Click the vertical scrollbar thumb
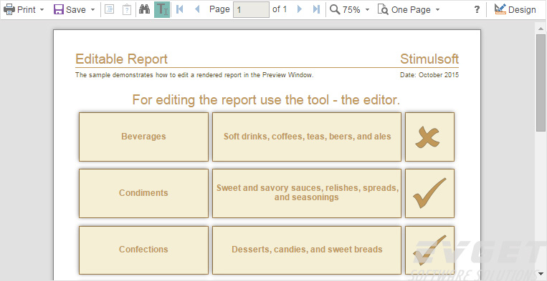The width and height of the screenshot is (547, 281). pyautogui.click(x=541, y=83)
